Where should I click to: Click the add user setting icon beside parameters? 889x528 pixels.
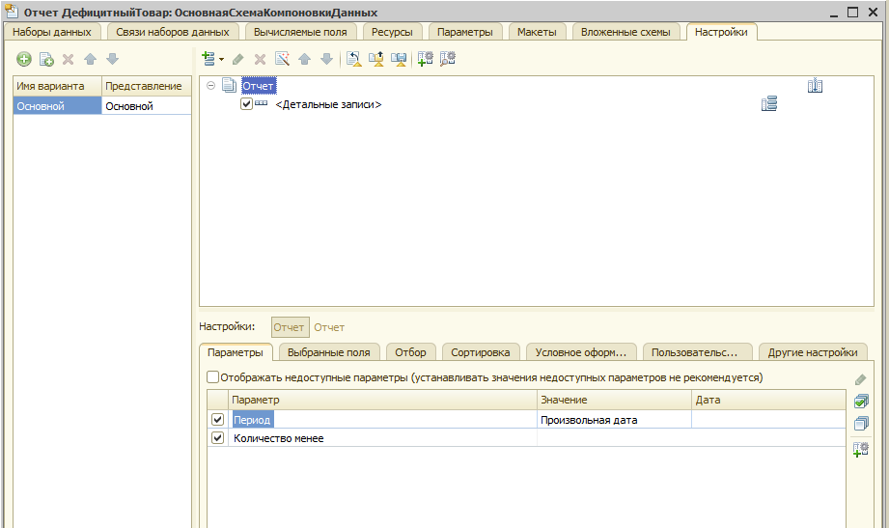click(x=861, y=448)
